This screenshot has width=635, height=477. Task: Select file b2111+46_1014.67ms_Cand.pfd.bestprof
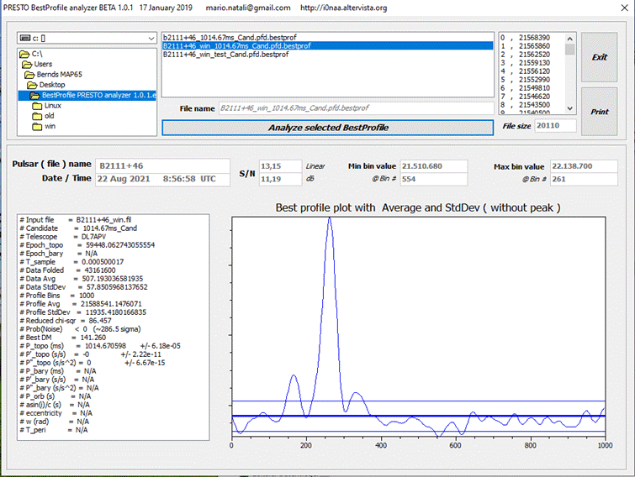click(328, 37)
